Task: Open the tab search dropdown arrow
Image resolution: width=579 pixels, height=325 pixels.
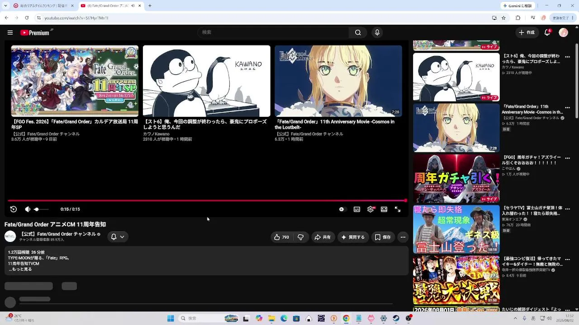Action: click(5, 6)
